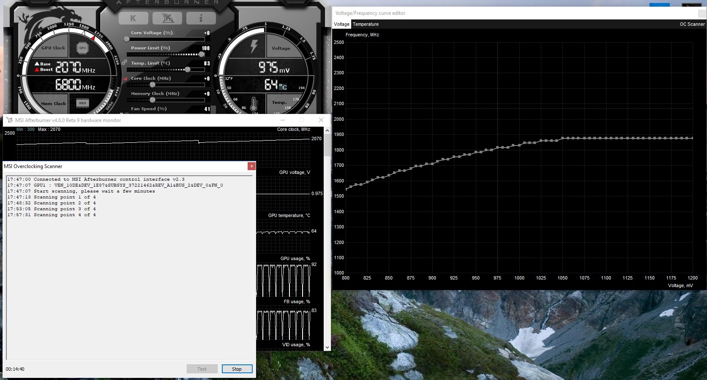707x380 pixels.
Task: Click log line 'Connected to MSI Afterburner control interface'
Action: [x=96, y=179]
